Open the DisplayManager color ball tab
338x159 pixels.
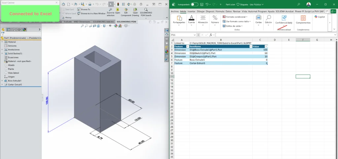[x=24, y=29]
